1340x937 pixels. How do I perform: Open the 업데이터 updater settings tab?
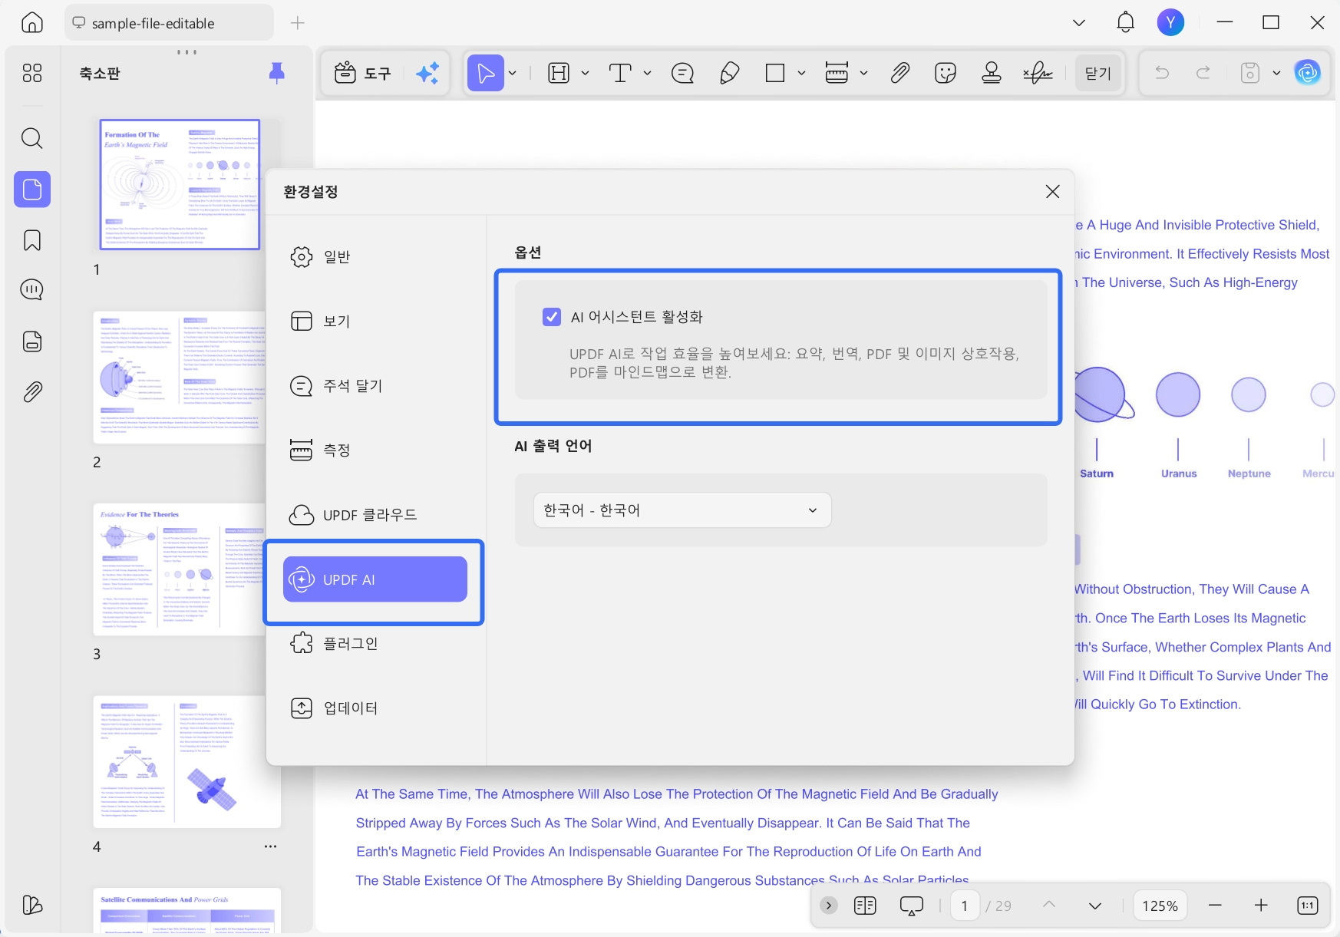376,708
